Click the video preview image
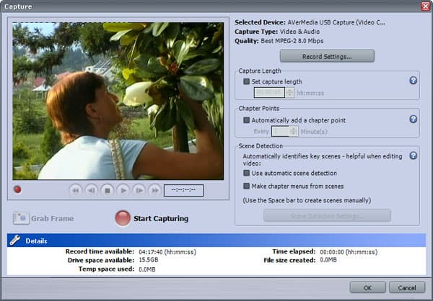433x301 pixels. pyautogui.click(x=118, y=101)
